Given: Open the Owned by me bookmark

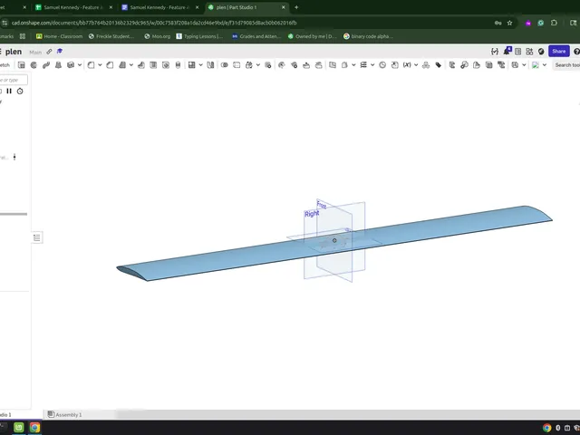Looking at the screenshot, I should pos(312,36).
